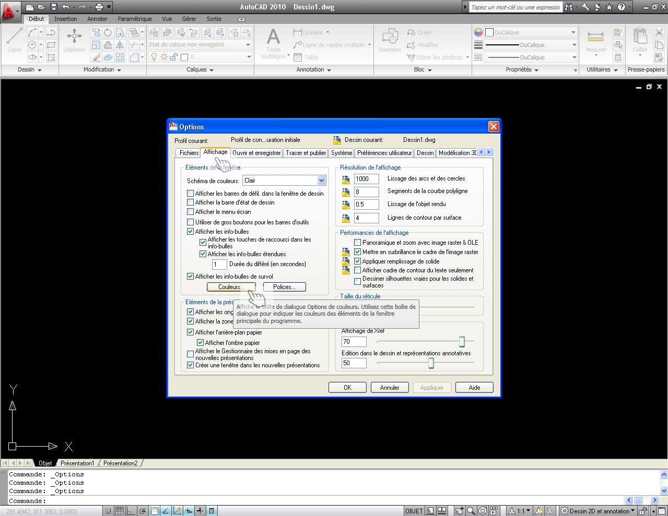Enable 'Afficher la barre d'état de dessin' checkbox
The width and height of the screenshot is (668, 516).
(191, 202)
